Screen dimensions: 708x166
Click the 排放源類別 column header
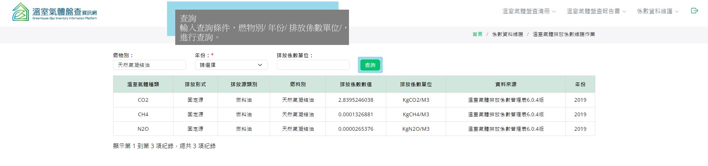244,84
